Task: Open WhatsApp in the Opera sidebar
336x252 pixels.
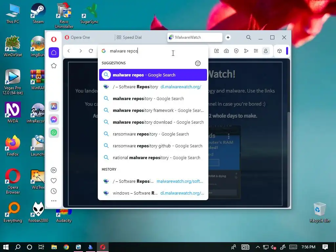Action: [54, 133]
